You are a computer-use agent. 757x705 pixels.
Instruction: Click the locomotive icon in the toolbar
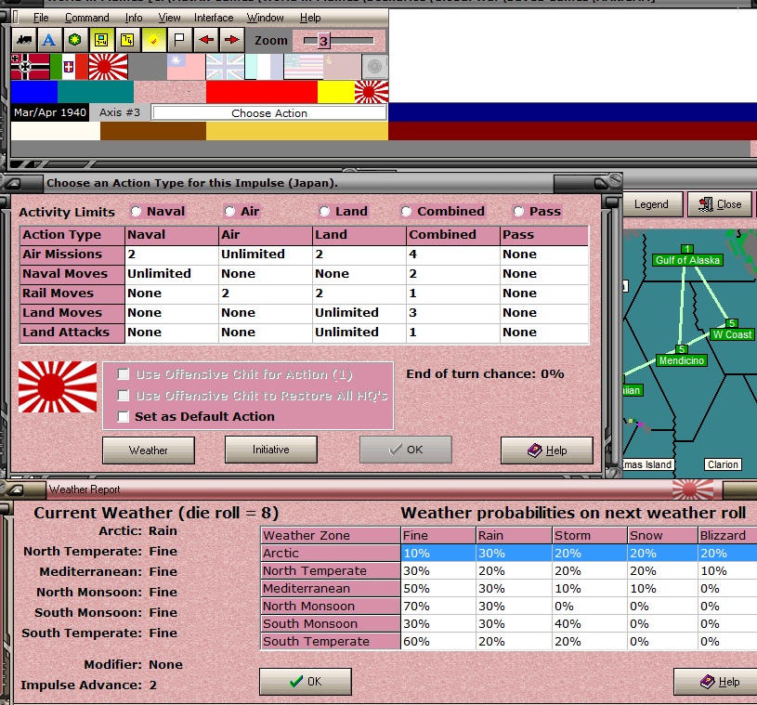point(23,40)
